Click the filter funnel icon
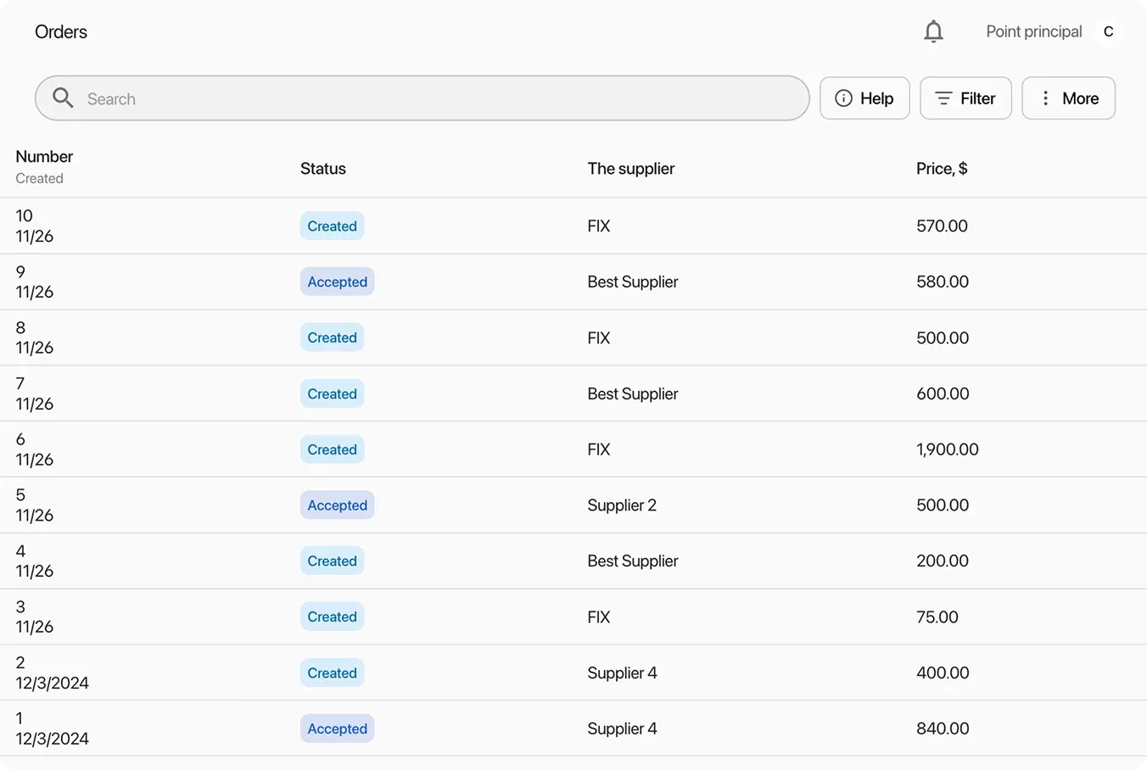The height and width of the screenshot is (770, 1147). (943, 98)
